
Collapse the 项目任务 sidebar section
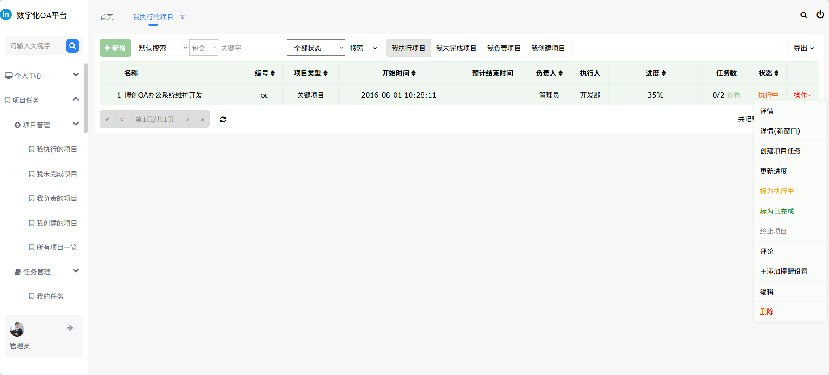[x=76, y=99]
